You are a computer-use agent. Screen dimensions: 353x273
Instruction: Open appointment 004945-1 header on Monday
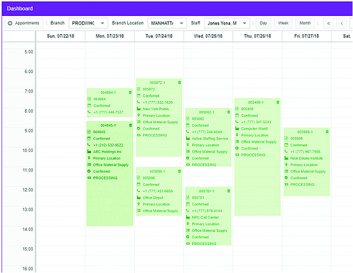(x=108, y=125)
